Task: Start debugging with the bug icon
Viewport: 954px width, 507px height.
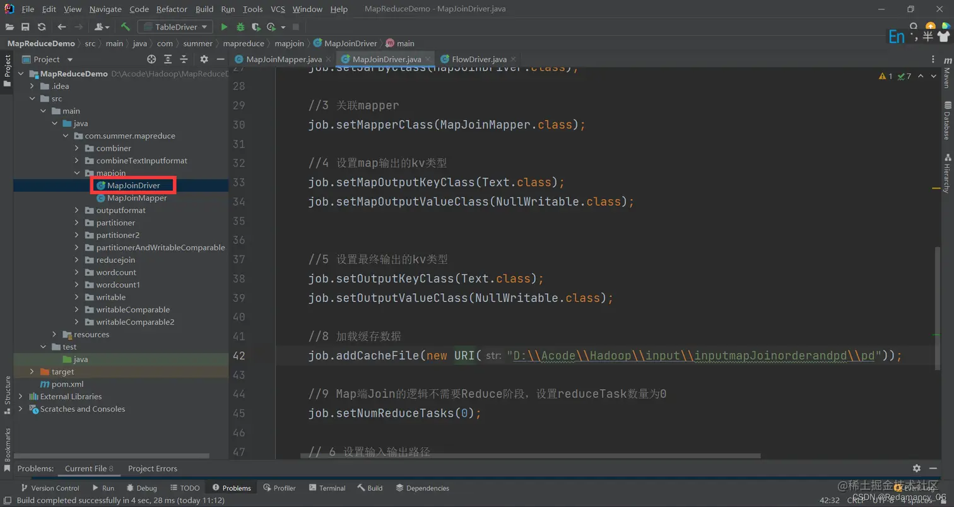Action: coord(240,26)
